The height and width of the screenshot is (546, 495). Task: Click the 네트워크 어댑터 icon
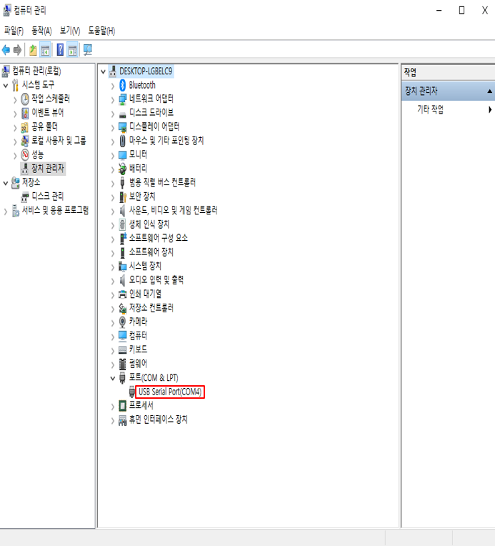click(x=123, y=99)
